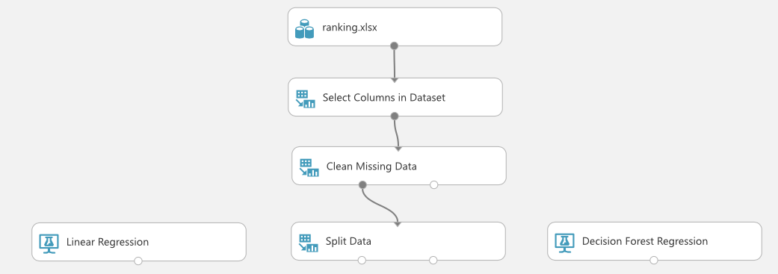Select the Decision Forest Regression module label
778x274 pixels.
645,241
